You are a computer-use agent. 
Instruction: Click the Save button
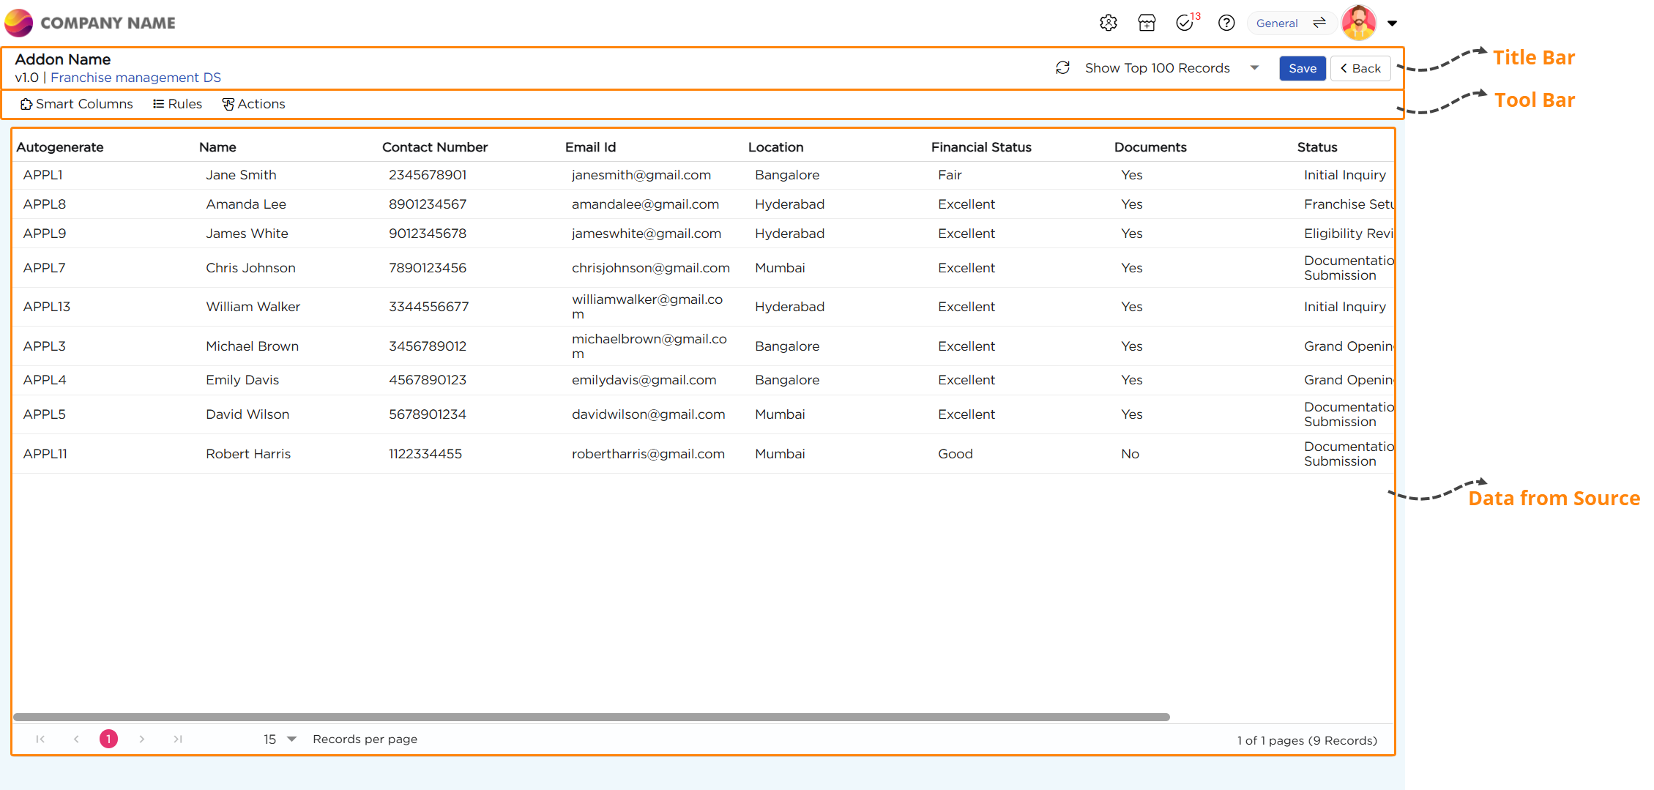click(x=1302, y=68)
